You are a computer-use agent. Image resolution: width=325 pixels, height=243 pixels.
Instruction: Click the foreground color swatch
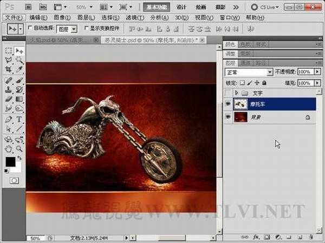[10, 162]
